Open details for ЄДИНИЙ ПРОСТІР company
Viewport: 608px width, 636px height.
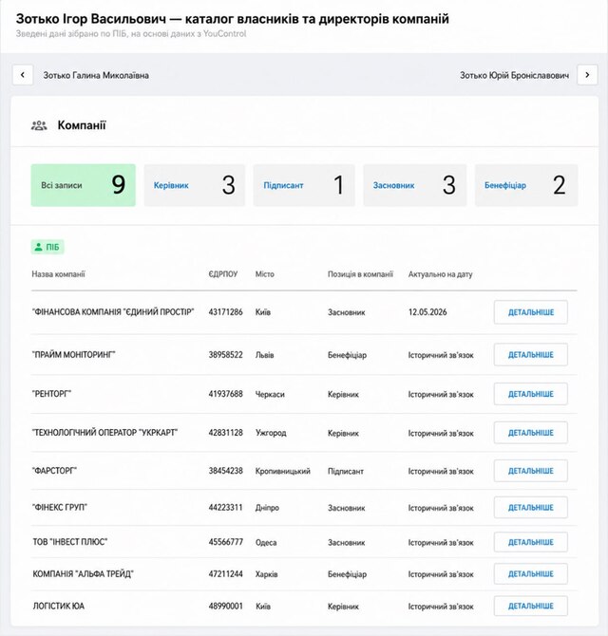(x=530, y=312)
